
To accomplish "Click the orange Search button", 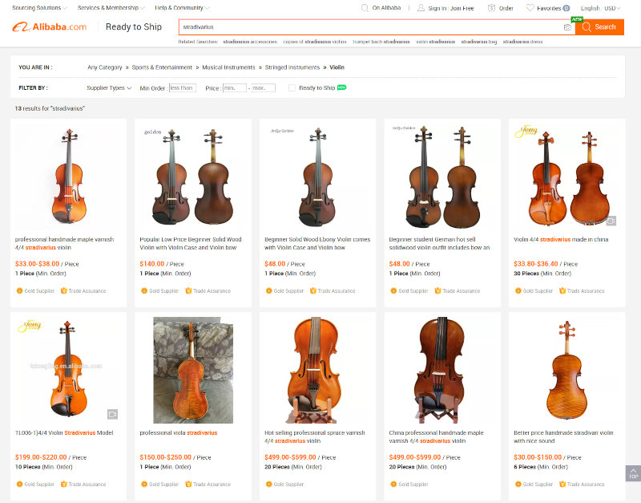I will coord(599,27).
